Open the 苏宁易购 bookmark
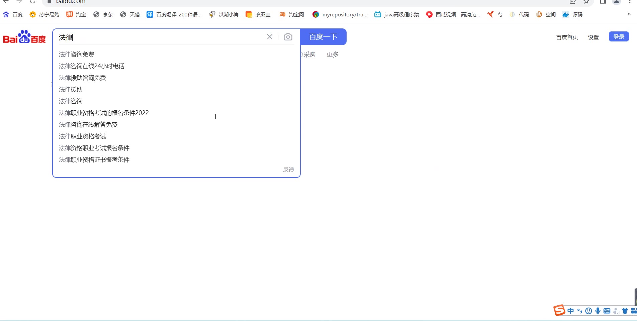Viewport: 637px width, 321px height. click(44, 14)
